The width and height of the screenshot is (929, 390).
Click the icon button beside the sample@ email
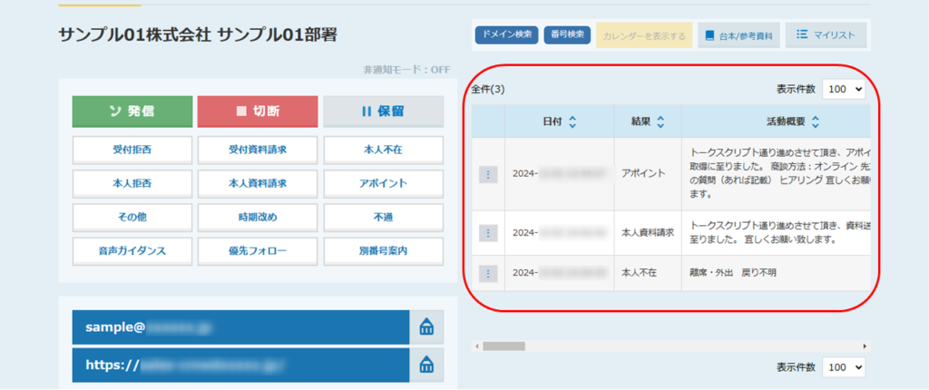pyautogui.click(x=427, y=328)
